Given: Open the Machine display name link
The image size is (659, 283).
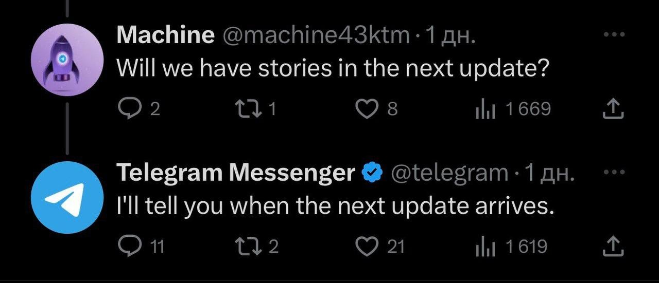Looking at the screenshot, I should click(x=166, y=35).
